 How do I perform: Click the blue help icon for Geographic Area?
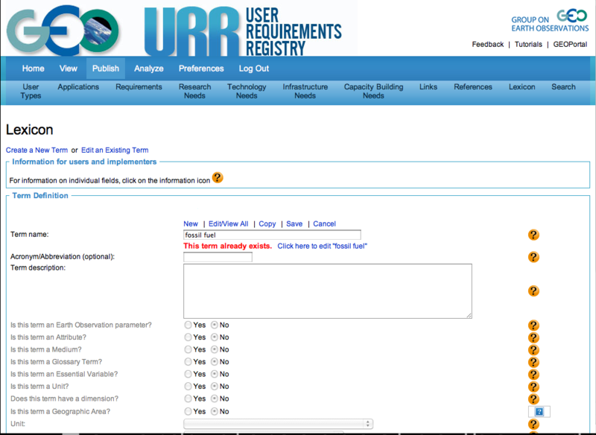pyautogui.click(x=539, y=411)
